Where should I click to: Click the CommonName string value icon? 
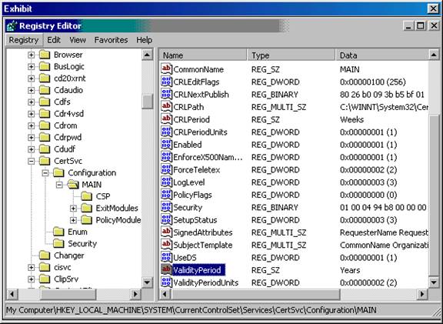(x=166, y=69)
